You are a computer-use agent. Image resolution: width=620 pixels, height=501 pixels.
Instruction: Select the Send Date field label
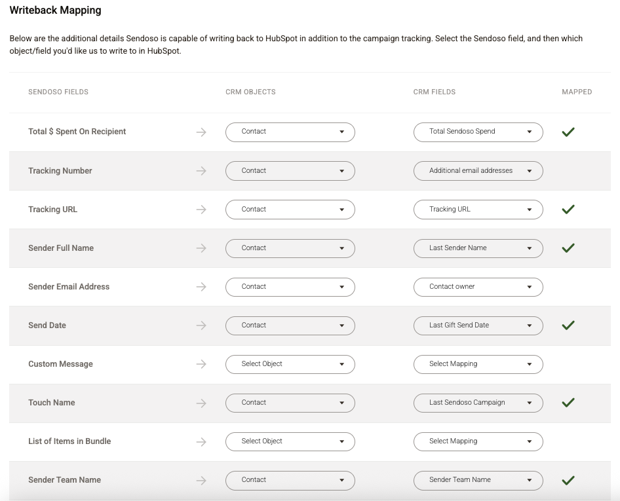pyautogui.click(x=47, y=325)
